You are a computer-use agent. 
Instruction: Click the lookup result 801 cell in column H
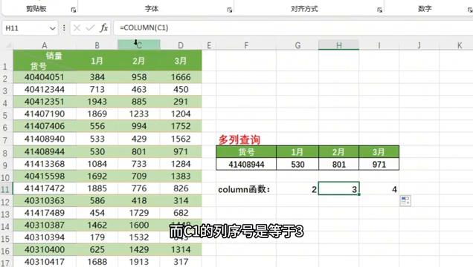(x=339, y=165)
